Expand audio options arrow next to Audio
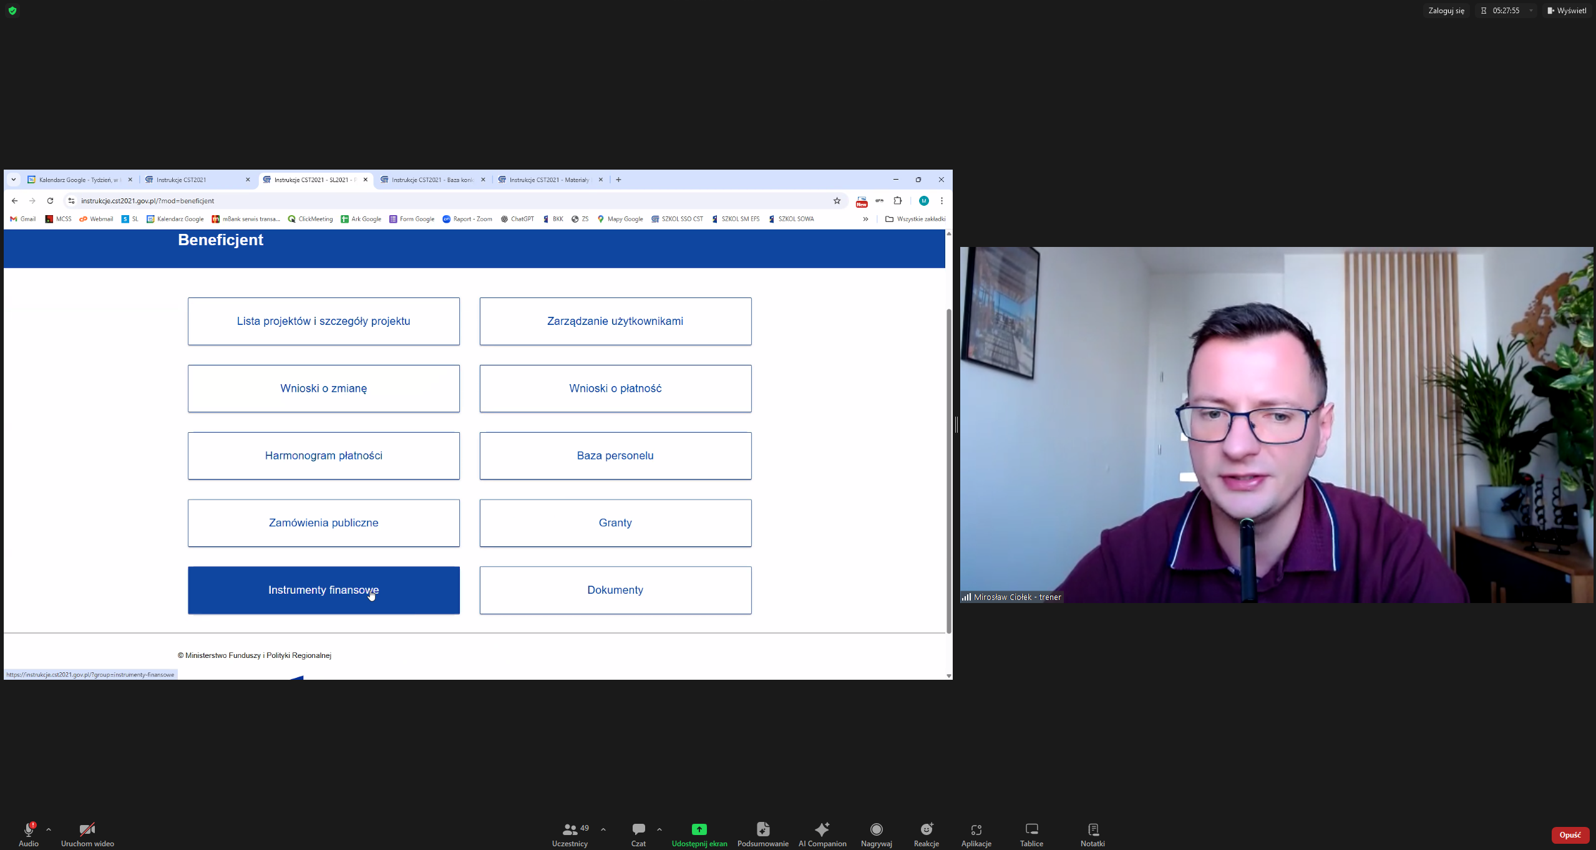The image size is (1596, 850). tap(49, 829)
